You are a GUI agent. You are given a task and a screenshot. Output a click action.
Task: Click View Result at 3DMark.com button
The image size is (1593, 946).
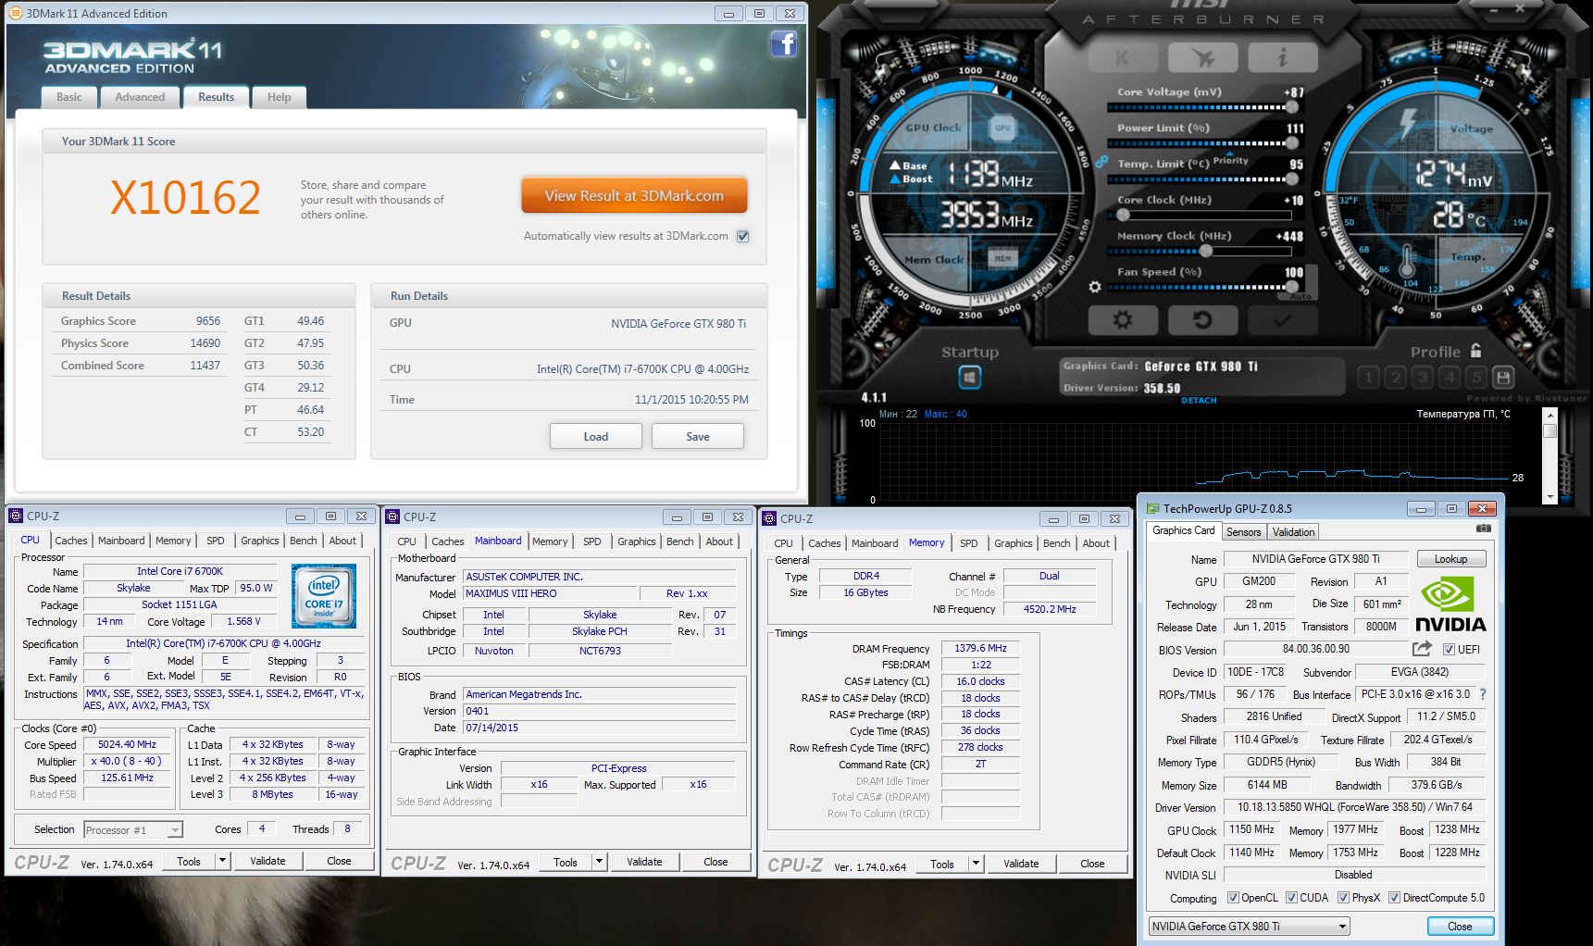[x=634, y=196]
